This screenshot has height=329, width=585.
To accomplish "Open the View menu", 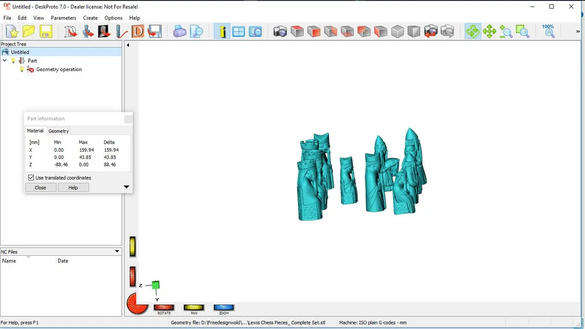I will tap(38, 18).
